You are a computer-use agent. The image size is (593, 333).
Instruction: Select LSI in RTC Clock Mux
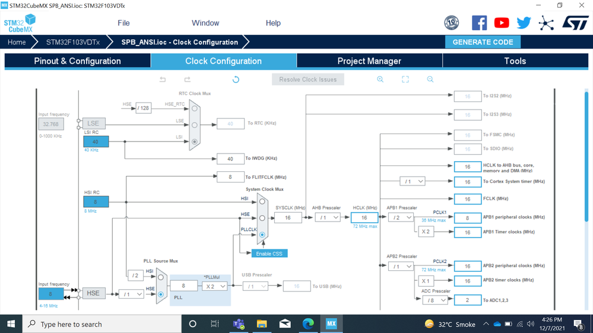[194, 142]
